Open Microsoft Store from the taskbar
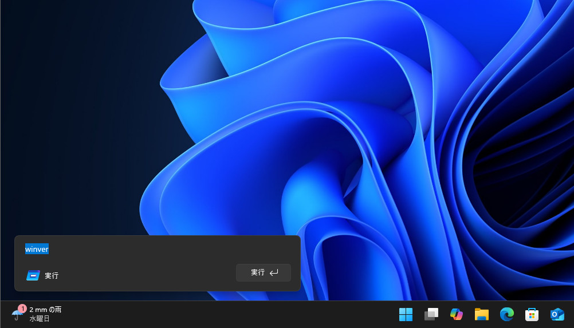 [x=532, y=314]
